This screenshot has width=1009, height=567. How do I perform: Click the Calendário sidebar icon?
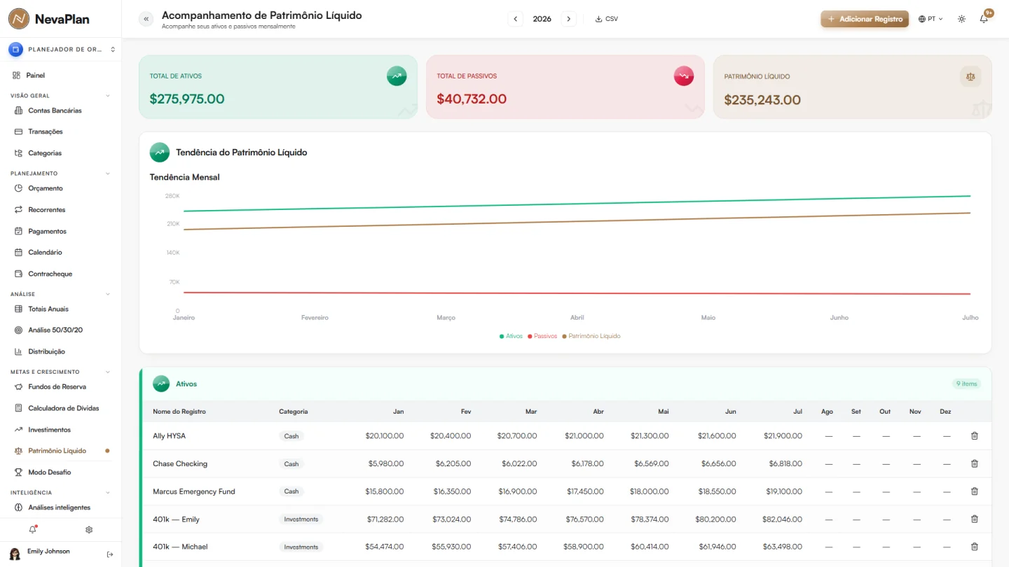[x=19, y=252]
